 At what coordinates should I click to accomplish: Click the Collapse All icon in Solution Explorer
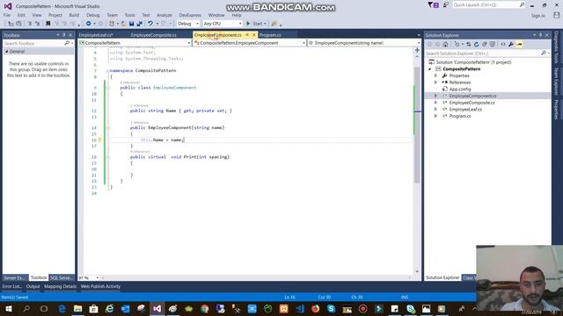tap(485, 45)
